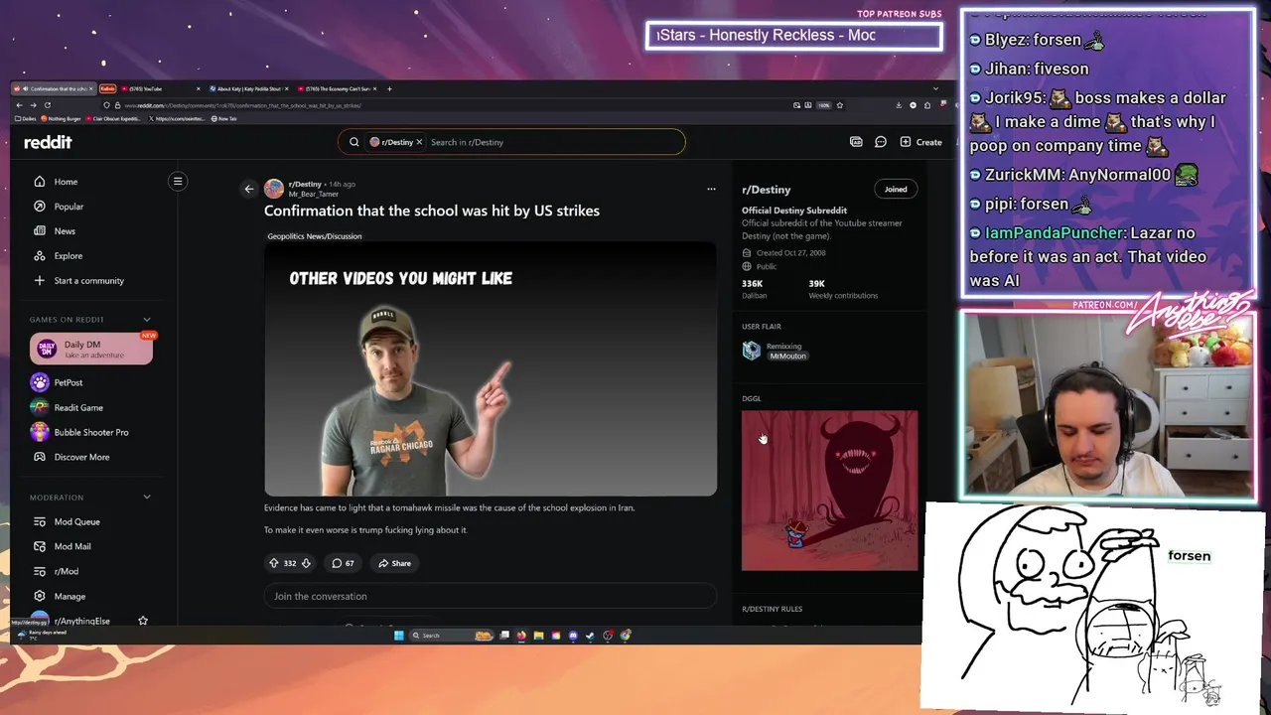Favorite r/AnythingElse with the star
Image resolution: width=1271 pixels, height=715 pixels.
[143, 621]
